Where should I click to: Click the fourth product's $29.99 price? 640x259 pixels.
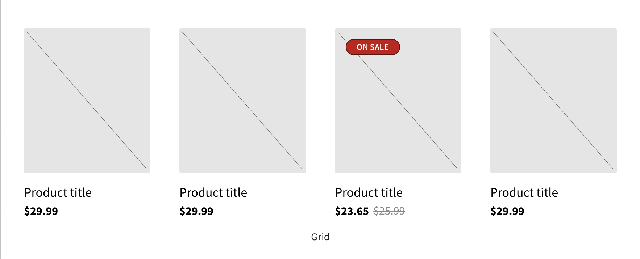point(507,211)
